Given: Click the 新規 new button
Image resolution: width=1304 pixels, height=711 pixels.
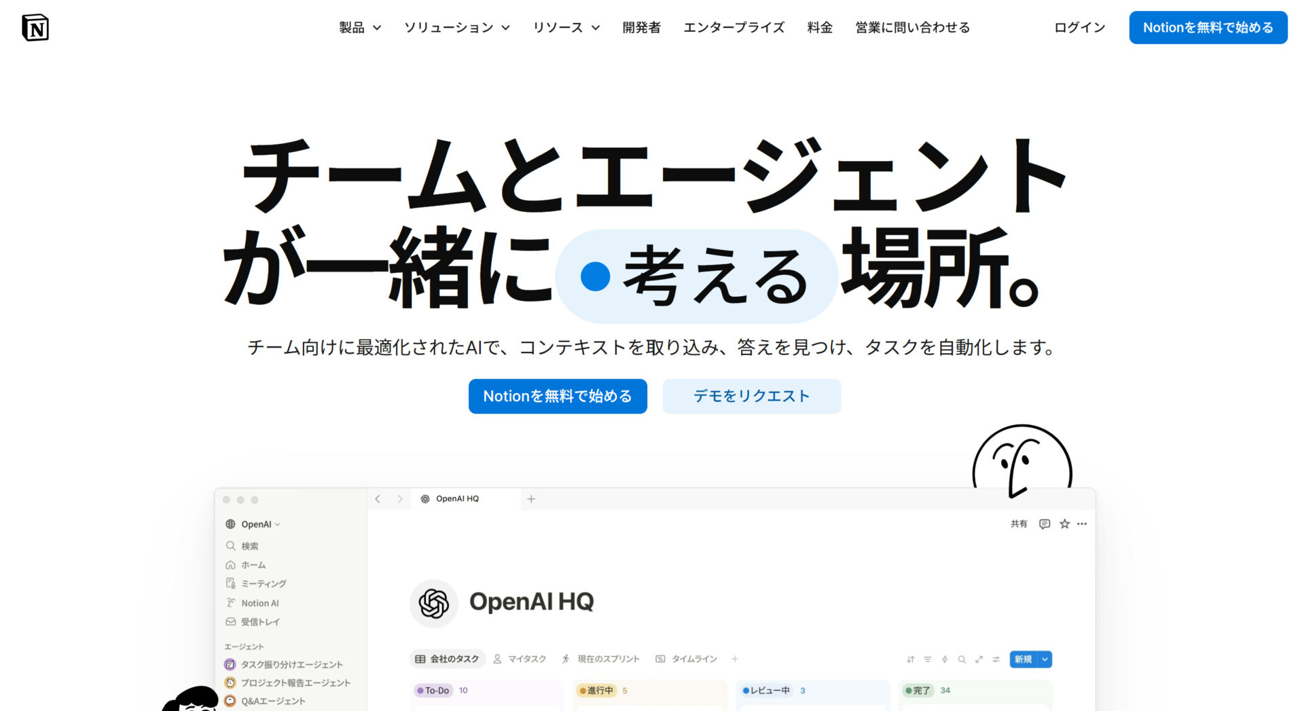Looking at the screenshot, I should point(1024,659).
